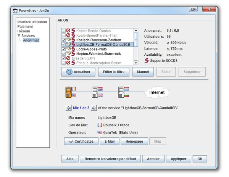Uncheck the Locke-Goose-Pluto checkbox
Viewport: 229px width, 177px height.
pos(64,49)
